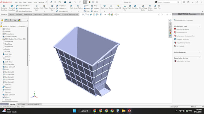
Task: Choose the Boundary Cut command
Action: (x=62, y=11)
